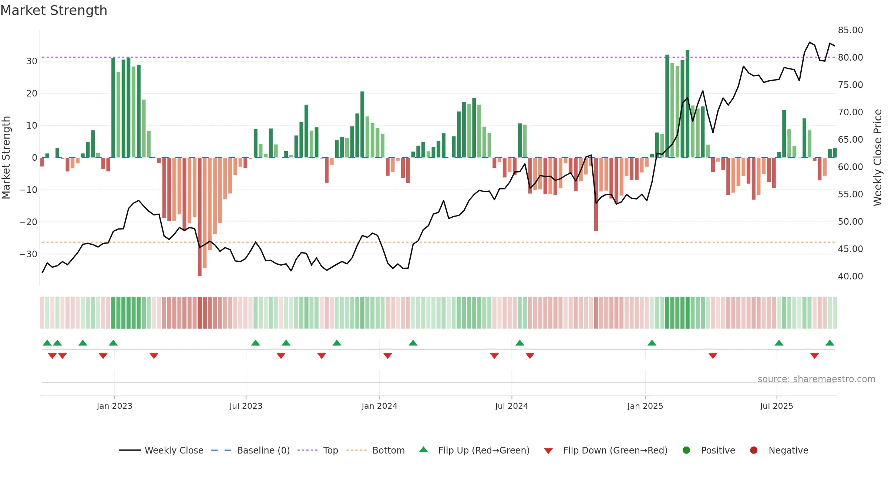Click the −30 market strength axis label
Viewport: 888px width, 499px height.
coord(28,254)
